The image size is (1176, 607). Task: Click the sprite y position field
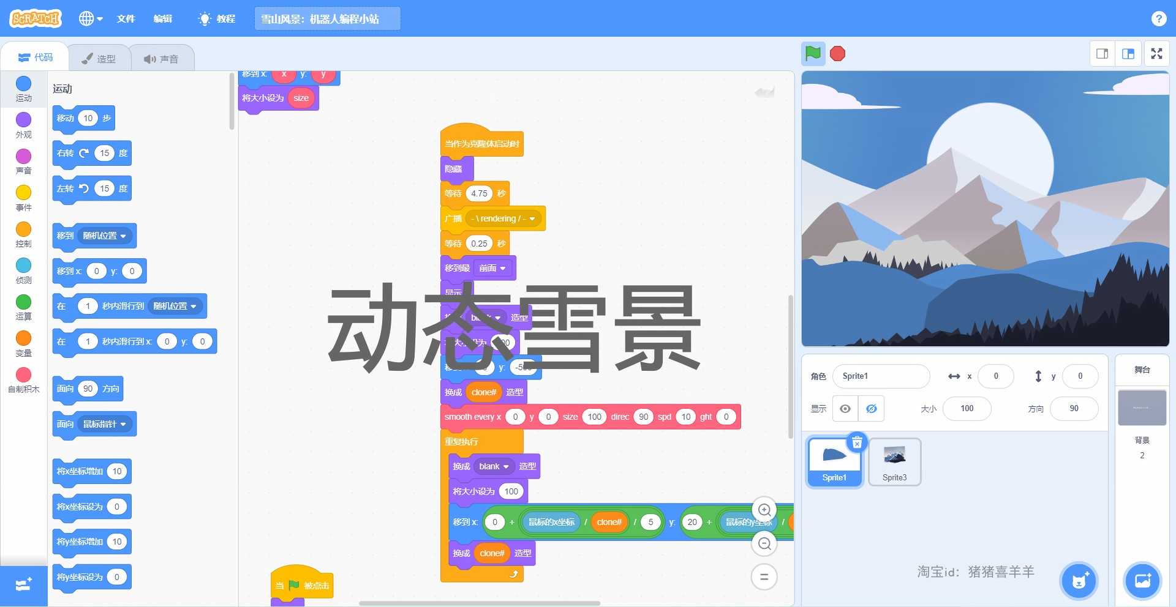1080,376
